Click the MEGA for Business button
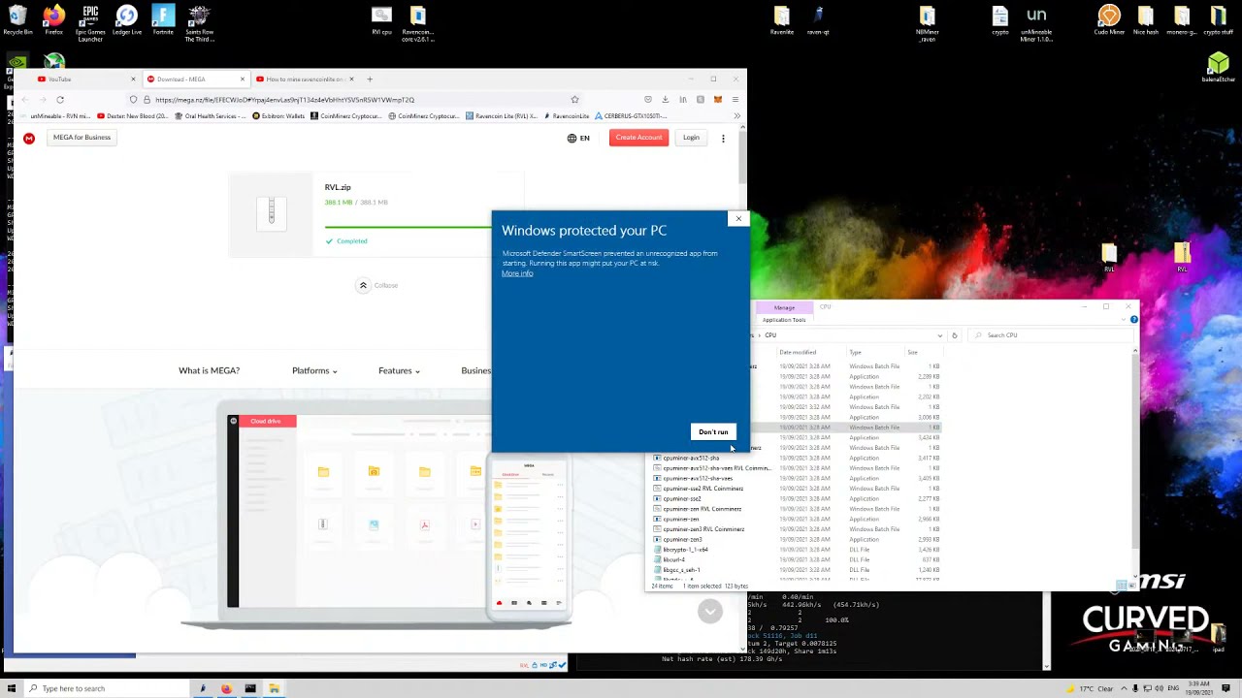The width and height of the screenshot is (1242, 698). 82,138
